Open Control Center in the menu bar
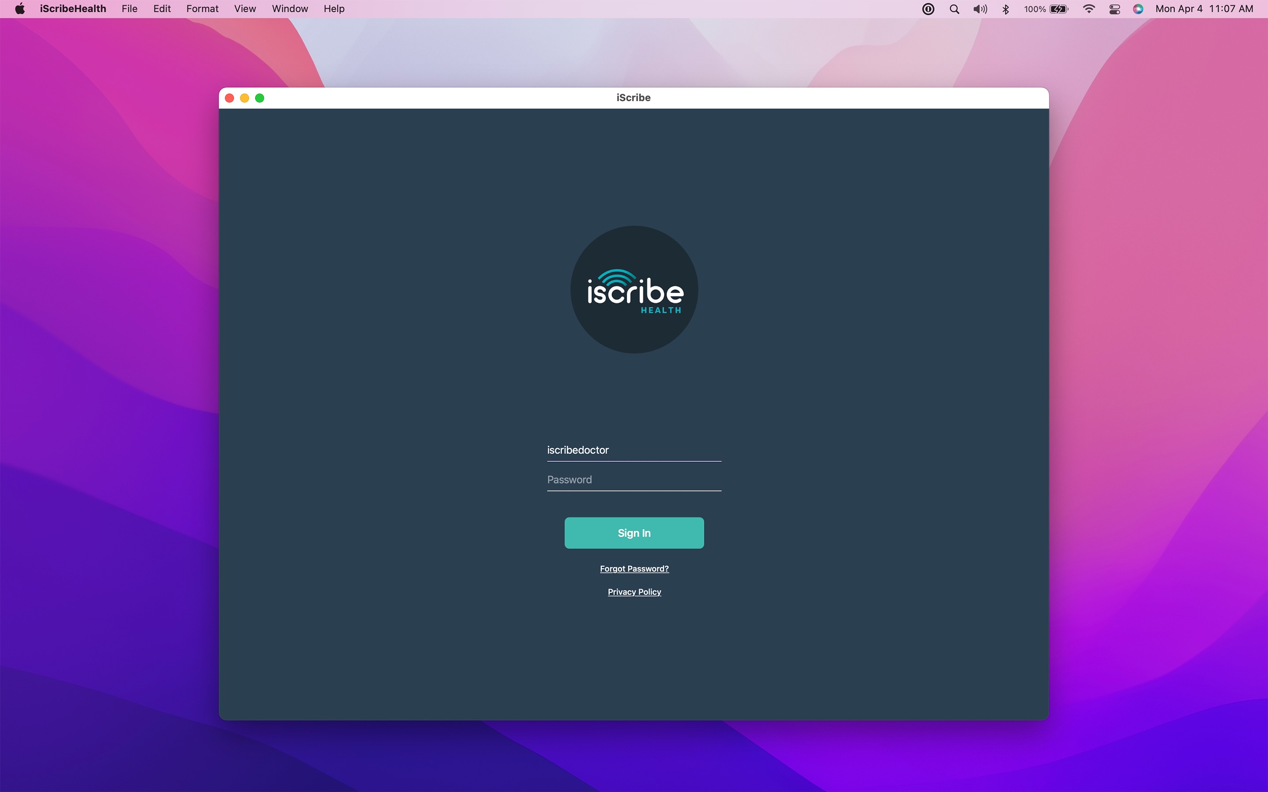 coord(1114,9)
